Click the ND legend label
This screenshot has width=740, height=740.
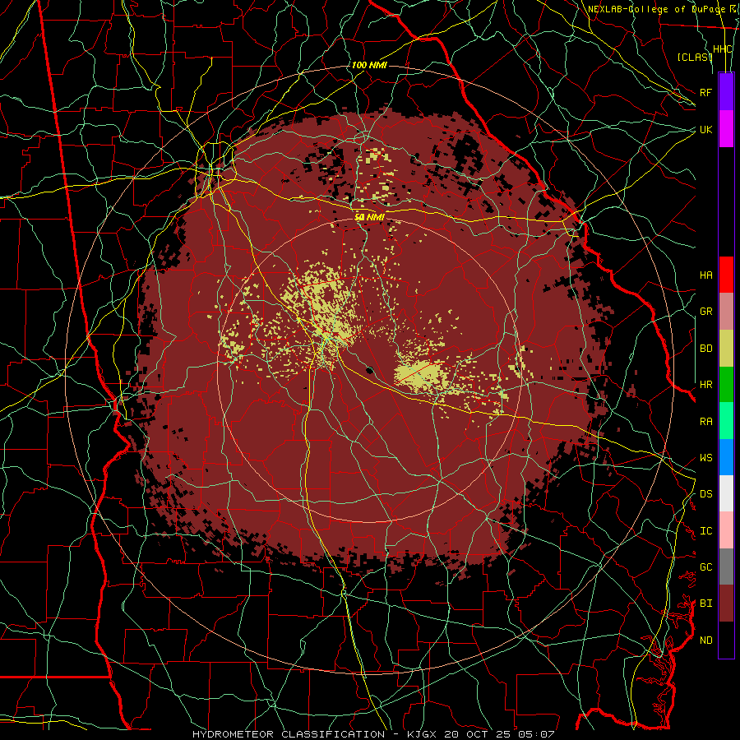click(706, 641)
